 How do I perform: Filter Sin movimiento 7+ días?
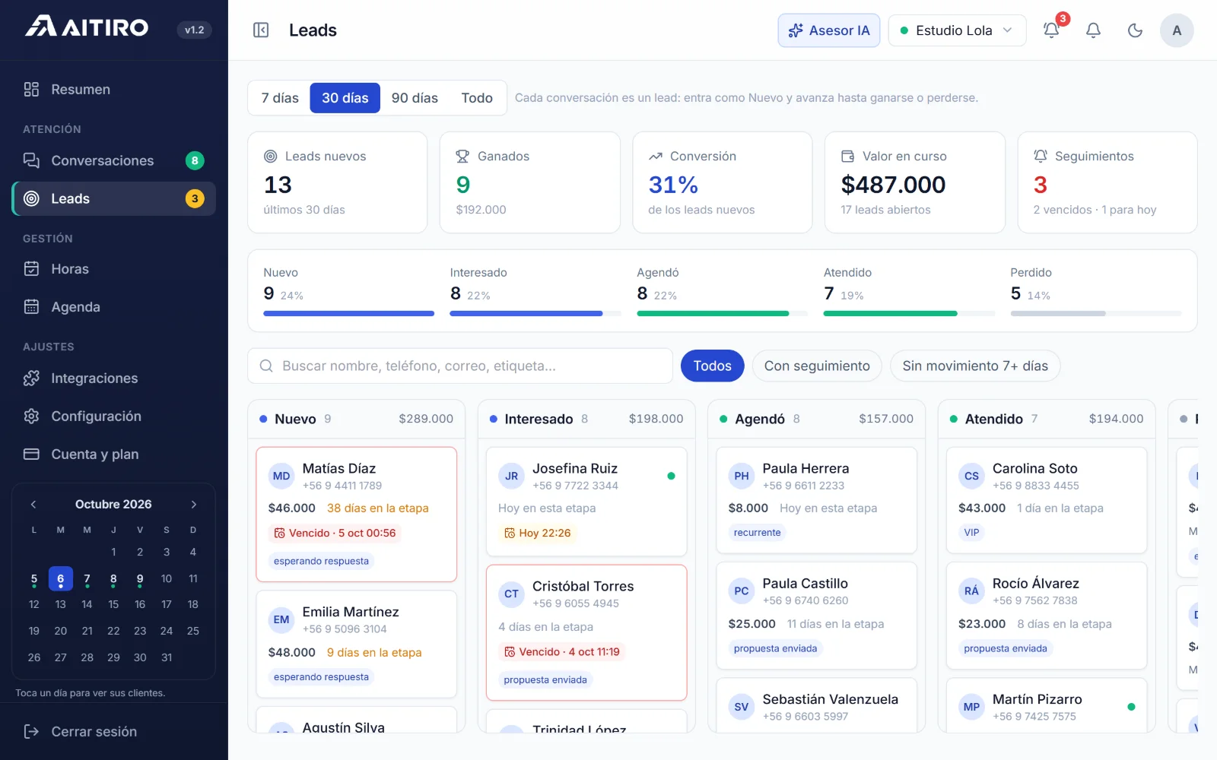point(975,366)
